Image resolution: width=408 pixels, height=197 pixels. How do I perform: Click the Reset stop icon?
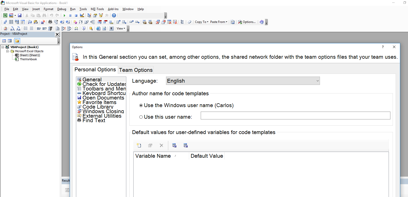[76, 15]
